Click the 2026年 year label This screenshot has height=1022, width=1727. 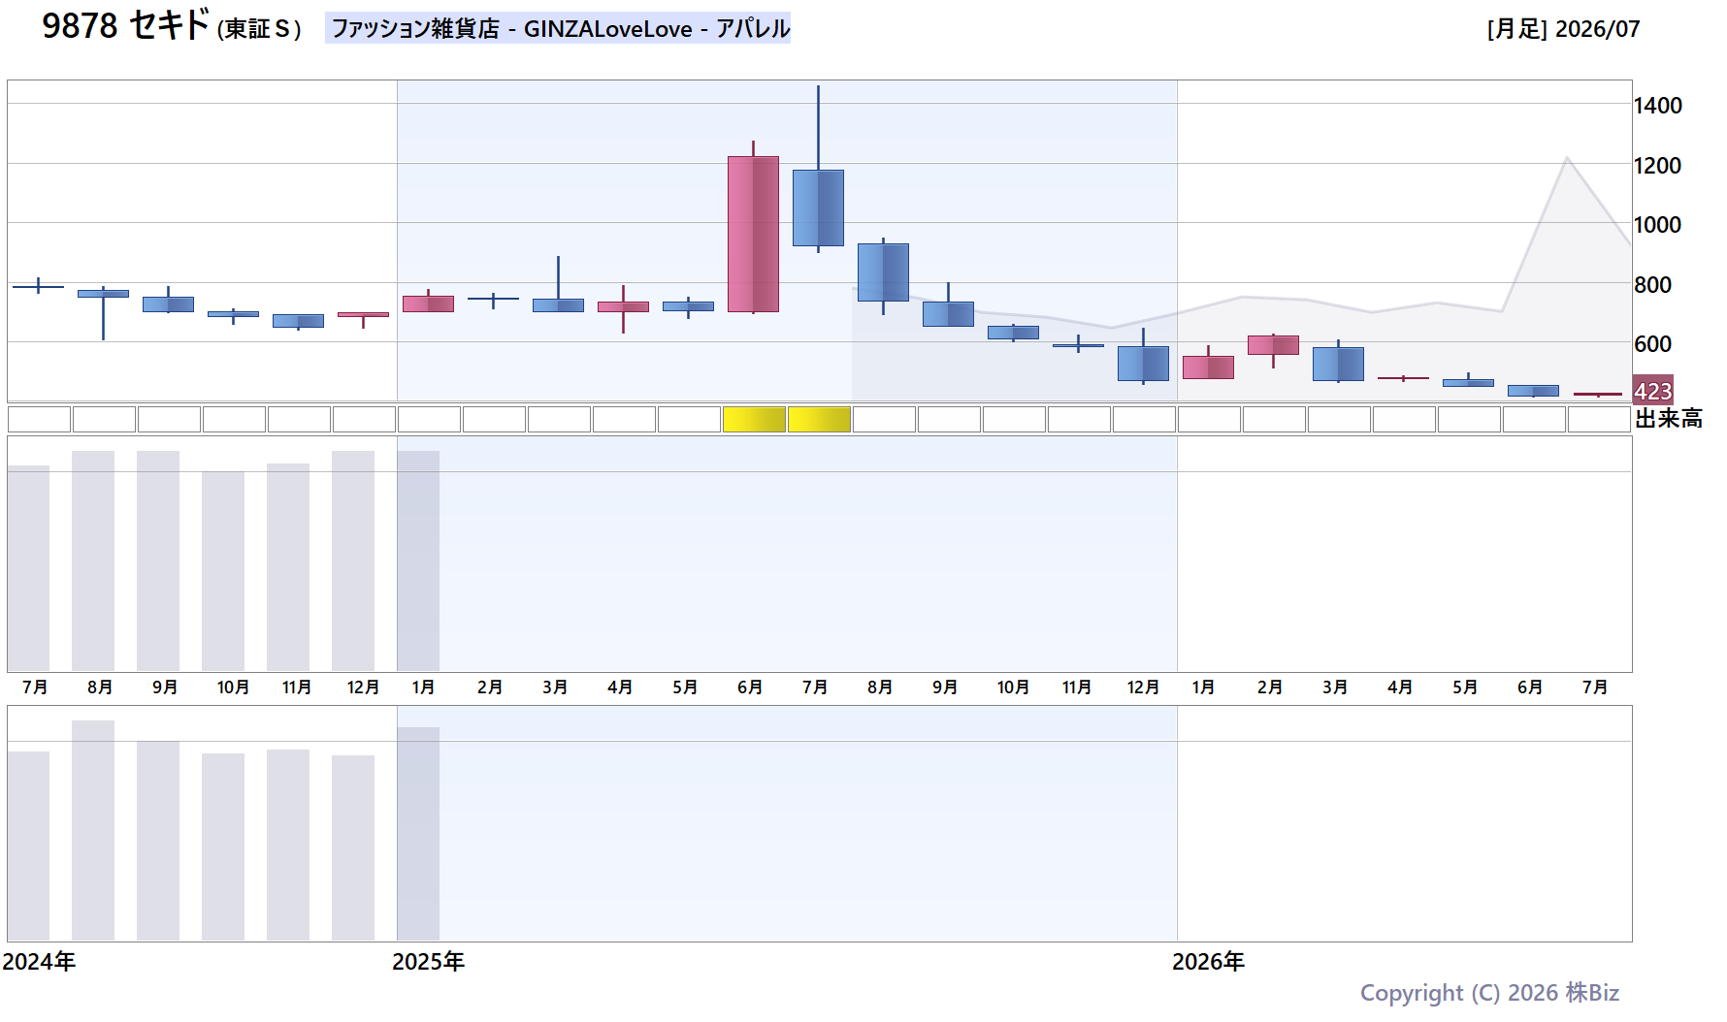pos(1208,962)
